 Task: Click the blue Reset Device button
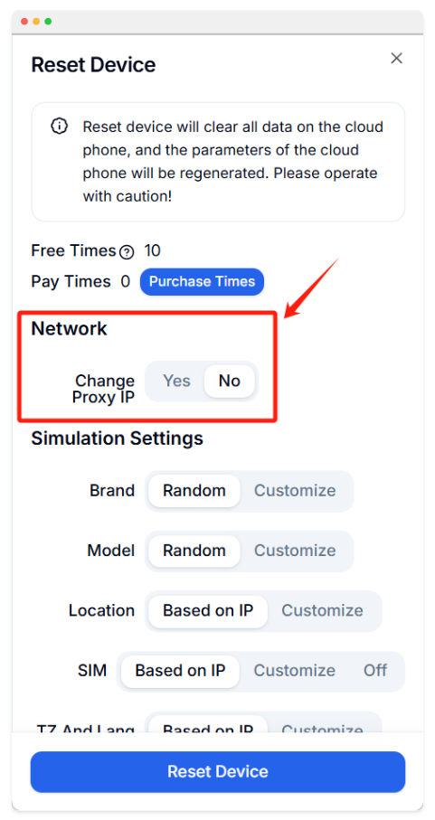click(217, 772)
